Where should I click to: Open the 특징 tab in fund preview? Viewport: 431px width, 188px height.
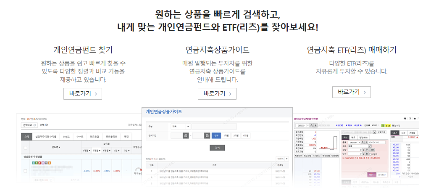point(126,137)
